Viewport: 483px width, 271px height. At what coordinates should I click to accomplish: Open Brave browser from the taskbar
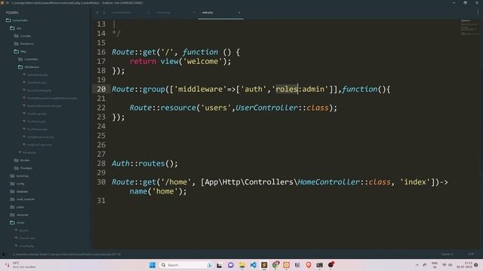309,265
